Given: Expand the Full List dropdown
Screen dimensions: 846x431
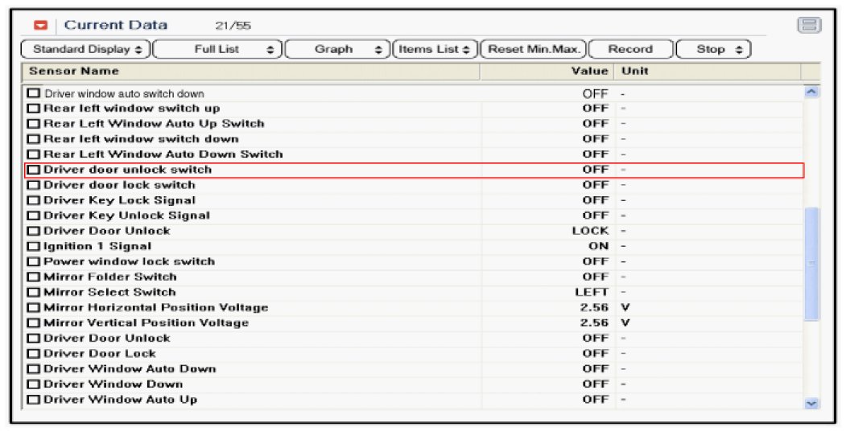Looking at the screenshot, I should pyautogui.click(x=217, y=49).
